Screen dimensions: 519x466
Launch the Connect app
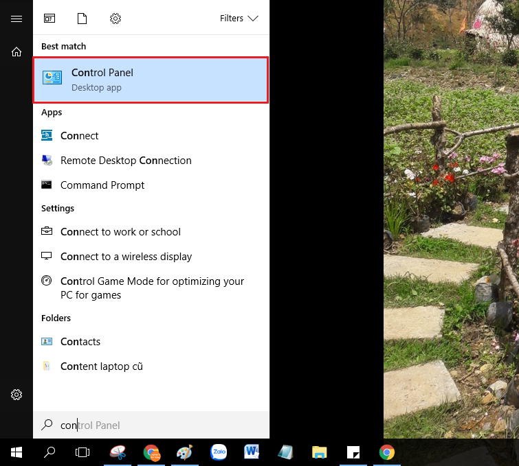coord(79,136)
